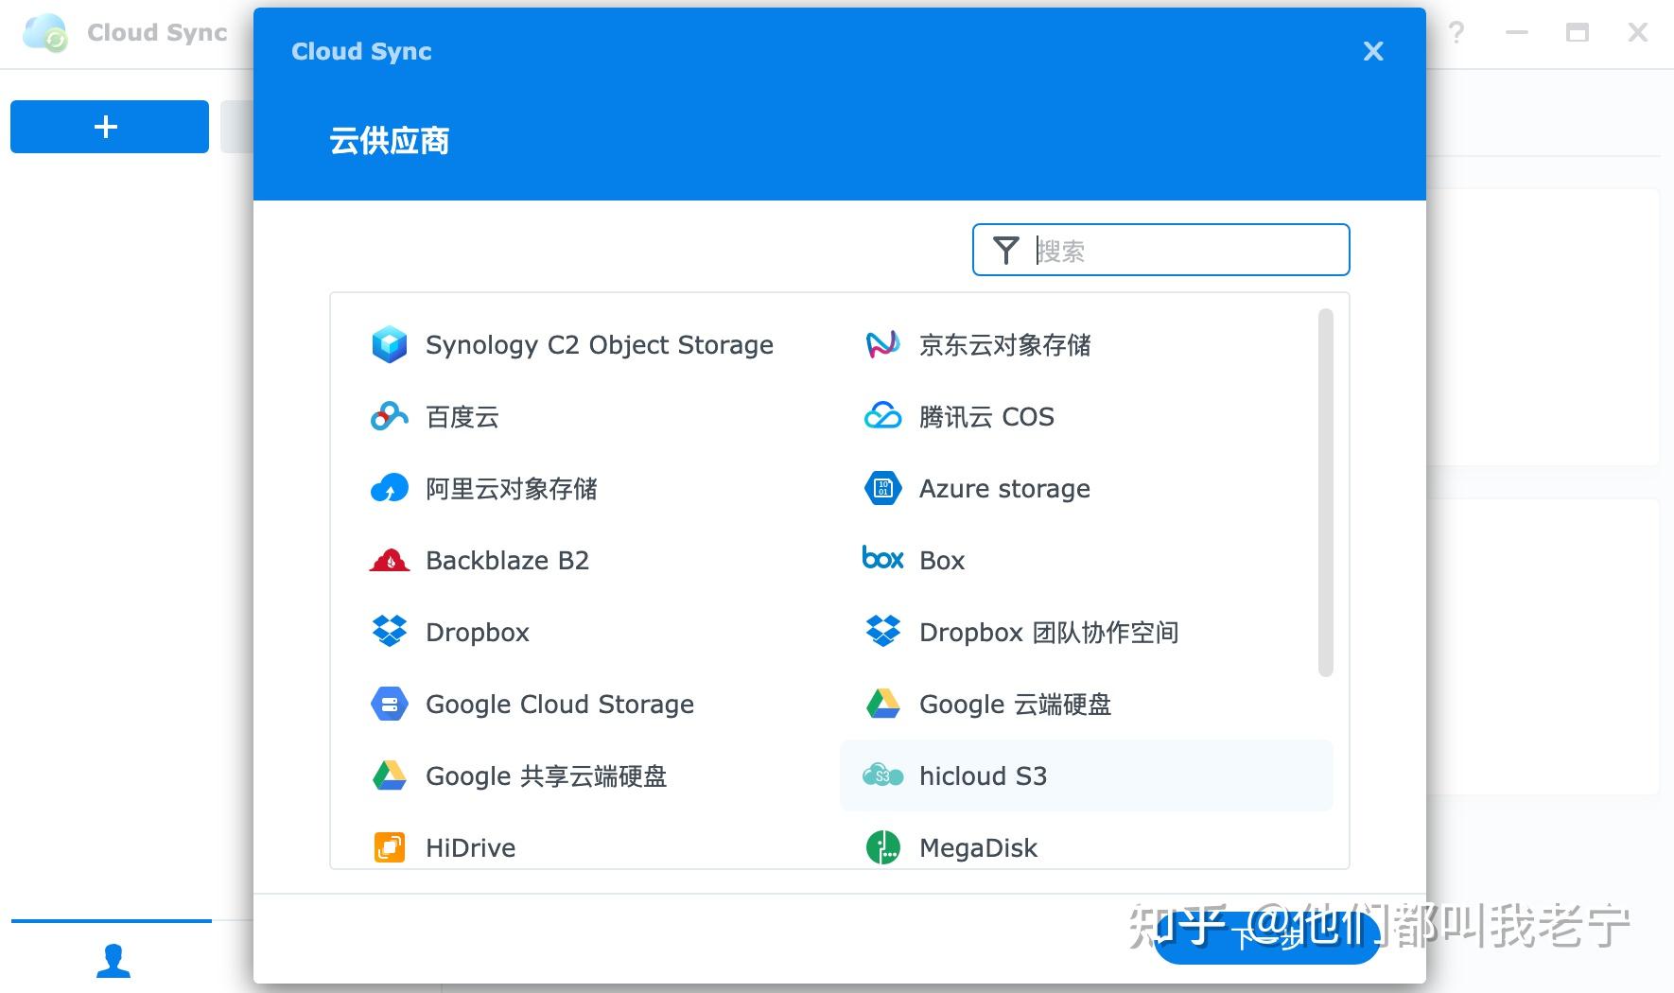Pick Backblaze B2 from the list
1674x993 pixels.
(x=507, y=560)
